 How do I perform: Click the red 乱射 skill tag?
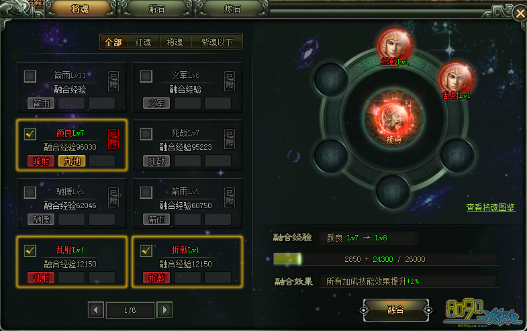[x=41, y=277]
